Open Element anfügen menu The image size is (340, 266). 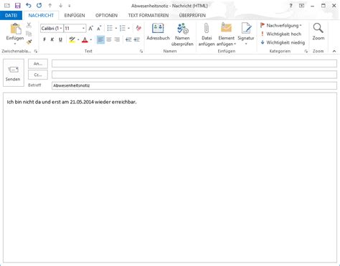click(226, 34)
